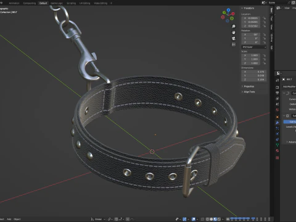Screen dimensions: 296x222
Task: Toggle lock on Rotation Z
Action: click(x=265, y=43)
